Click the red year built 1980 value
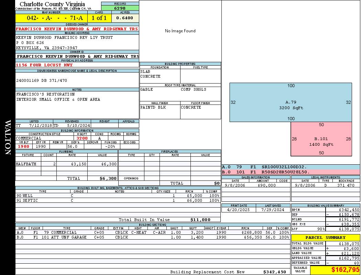The height and width of the screenshot is (275, 361). tap(24, 146)
